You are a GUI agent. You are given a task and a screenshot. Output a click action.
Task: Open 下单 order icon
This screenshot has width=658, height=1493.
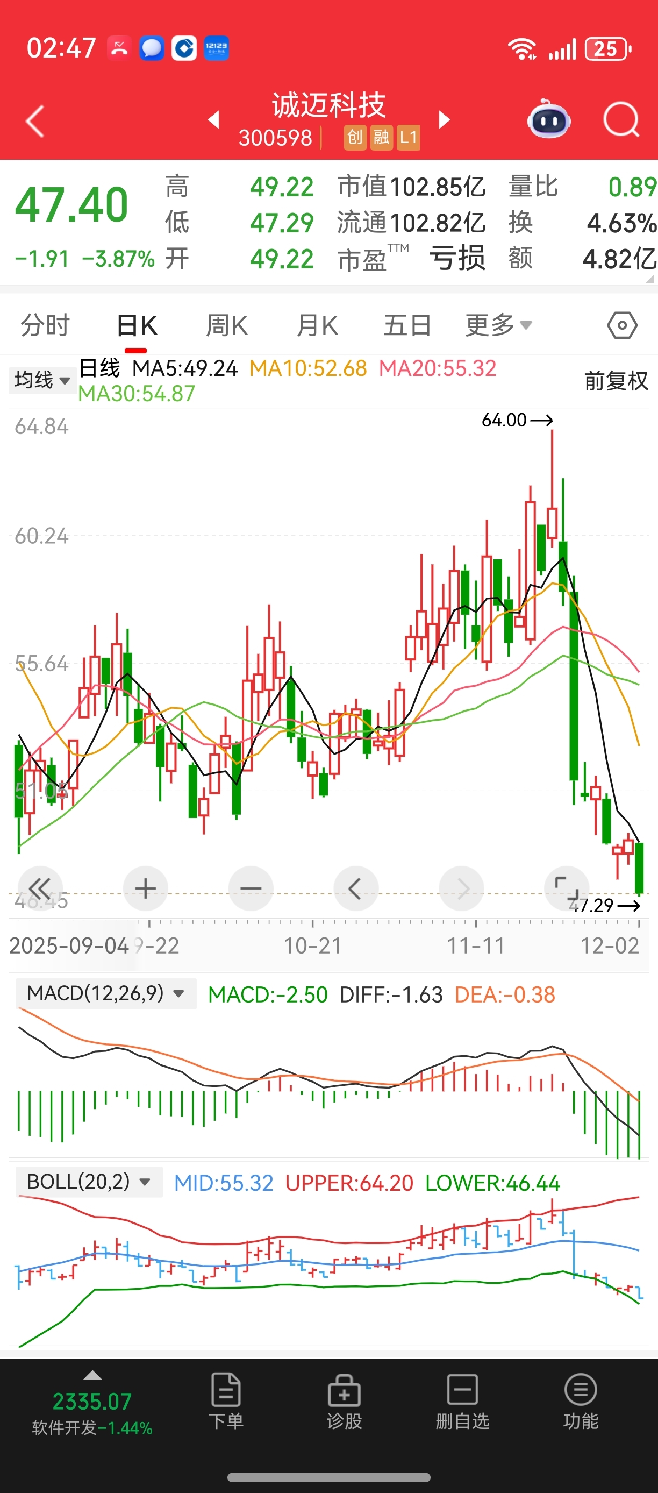pyautogui.click(x=226, y=1401)
